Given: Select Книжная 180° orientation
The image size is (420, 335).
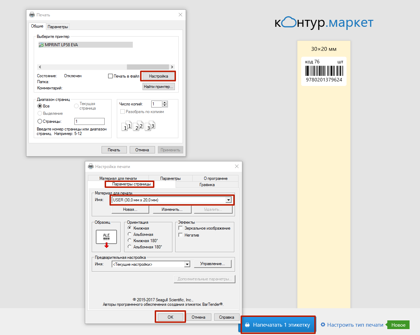Looking at the screenshot, I should point(130,241).
